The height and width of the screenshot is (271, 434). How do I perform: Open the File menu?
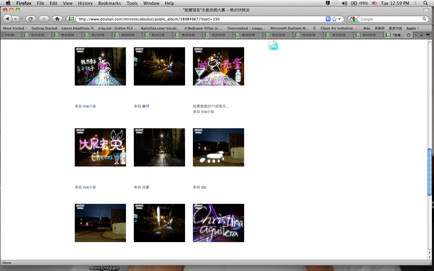click(40, 3)
